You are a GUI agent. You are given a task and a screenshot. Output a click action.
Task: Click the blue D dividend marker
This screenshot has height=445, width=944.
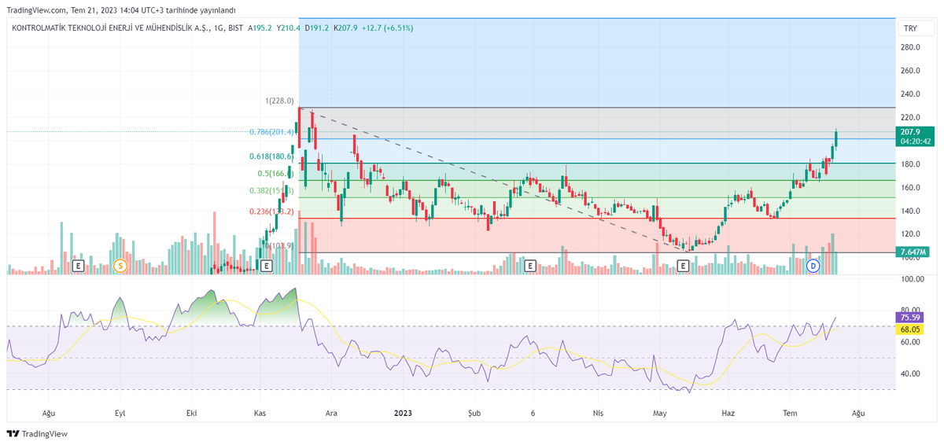pyautogui.click(x=813, y=266)
